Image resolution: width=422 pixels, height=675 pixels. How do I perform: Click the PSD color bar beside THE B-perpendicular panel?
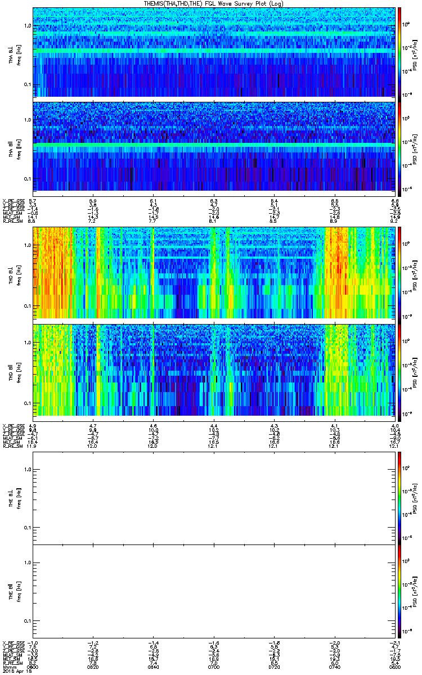pos(399,498)
